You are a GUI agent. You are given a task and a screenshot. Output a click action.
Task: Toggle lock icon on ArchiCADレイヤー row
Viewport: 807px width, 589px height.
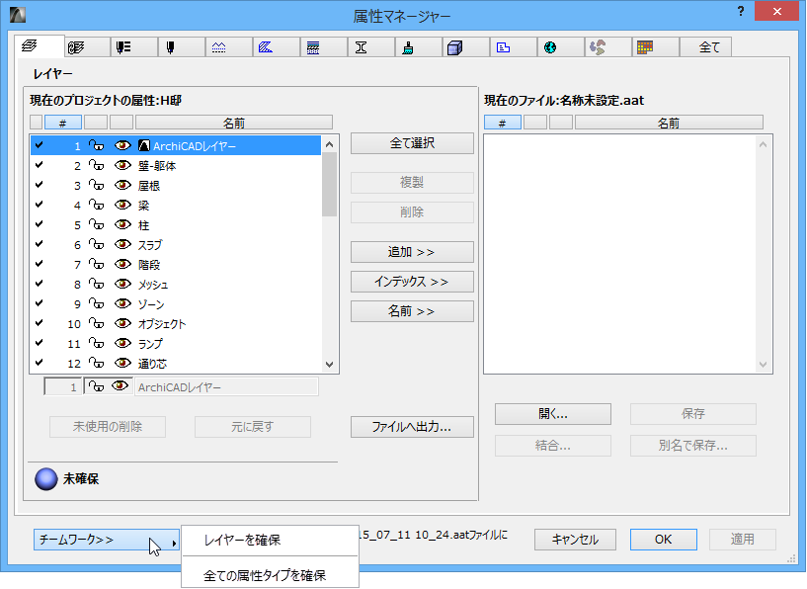pyautogui.click(x=96, y=145)
